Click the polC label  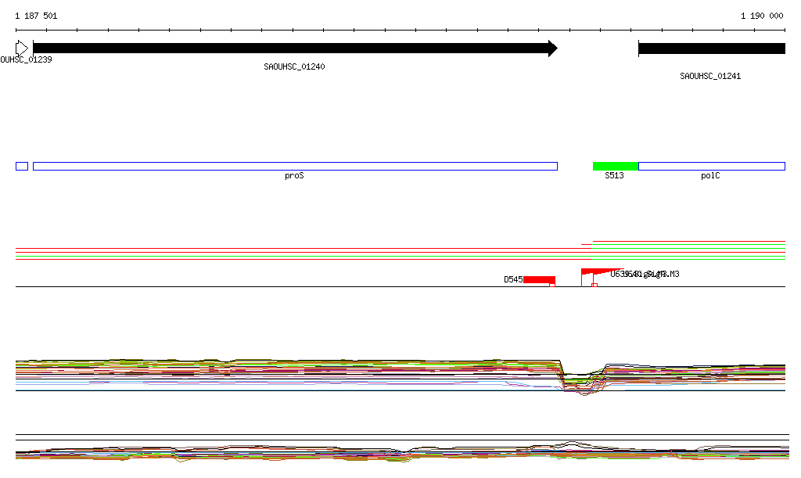[x=710, y=176]
